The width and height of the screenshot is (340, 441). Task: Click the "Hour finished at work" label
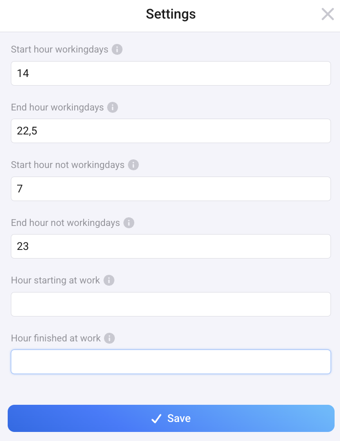56,338
